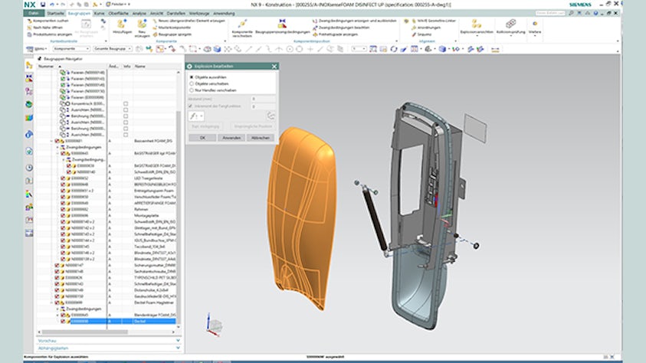The image size is (646, 363).
Task: Click the Kollisionsprüfung icon
Action: pos(510,24)
